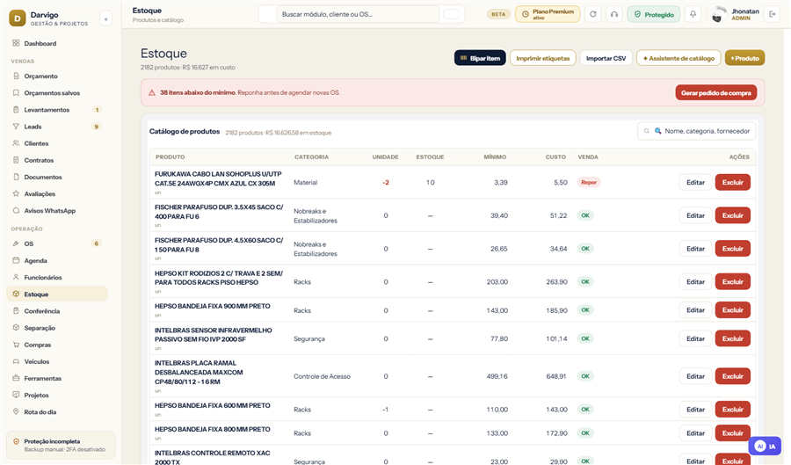Delete HEPSO BANDEJA FIXA 900 MM
This screenshot has width=791, height=465.
(x=732, y=310)
